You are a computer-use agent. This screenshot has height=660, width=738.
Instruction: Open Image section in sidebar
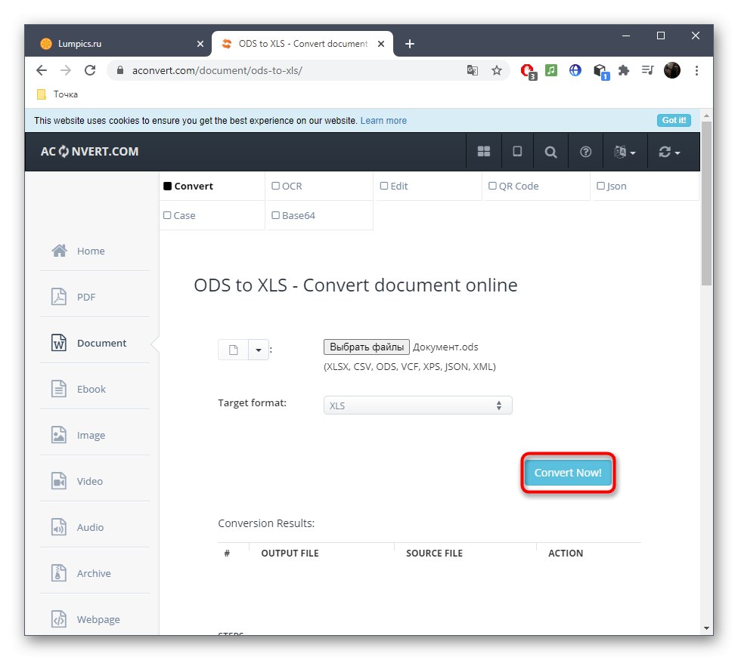(95, 435)
